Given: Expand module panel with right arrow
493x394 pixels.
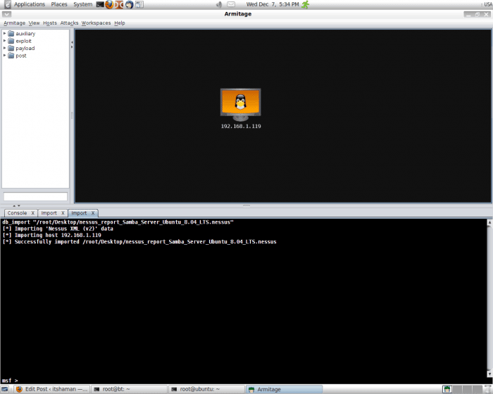Looking at the screenshot, I should (72, 47).
